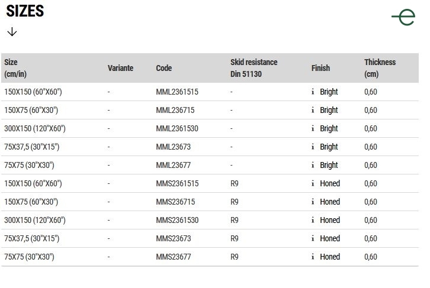This screenshot has height=288, width=430.
Task: Open info icon for MMS236715 Honed finish
Action: point(313,202)
